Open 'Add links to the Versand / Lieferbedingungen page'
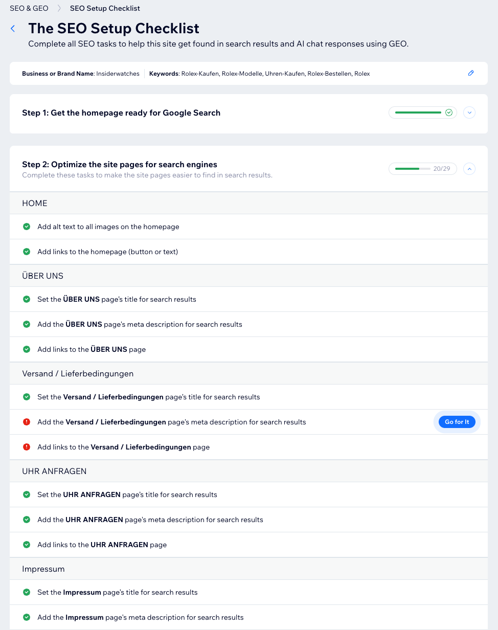The height and width of the screenshot is (630, 498). 124,447
